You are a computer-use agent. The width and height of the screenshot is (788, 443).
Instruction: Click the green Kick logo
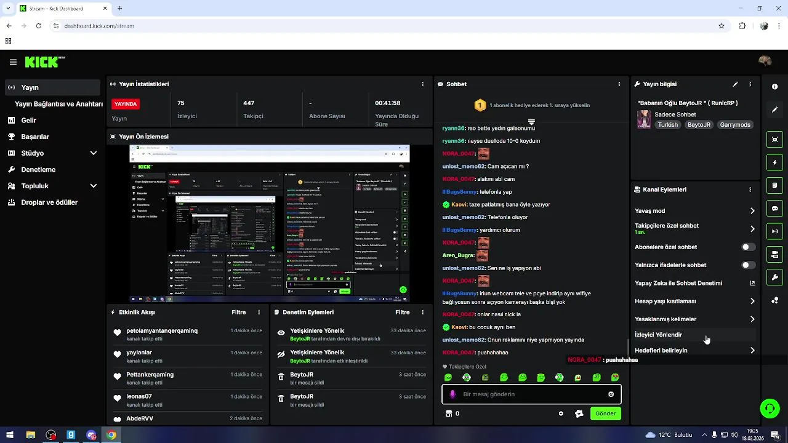44,62
